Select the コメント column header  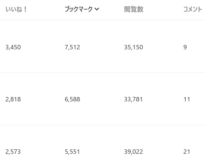192,10
